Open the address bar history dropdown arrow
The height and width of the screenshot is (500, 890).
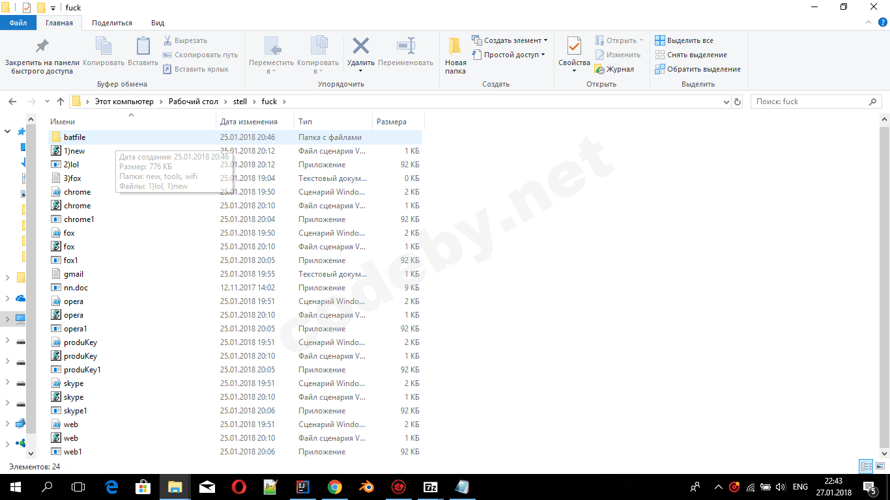click(727, 102)
